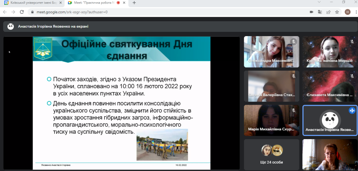Click the panda avatar in the presenter banner

point(11,26)
